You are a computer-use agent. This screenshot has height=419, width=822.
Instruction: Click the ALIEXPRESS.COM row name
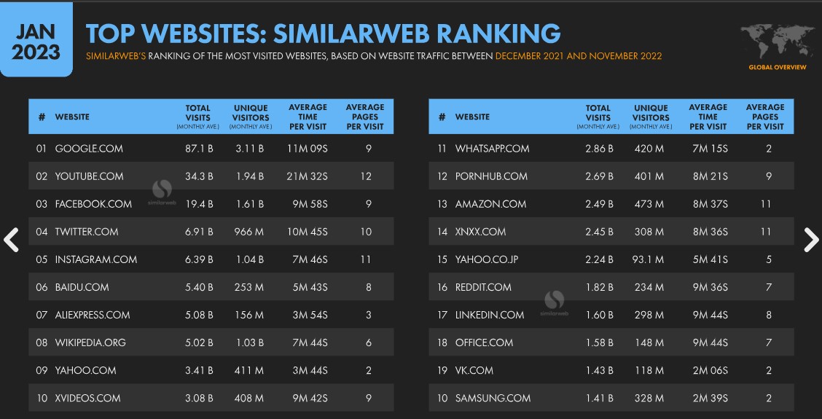click(x=93, y=316)
